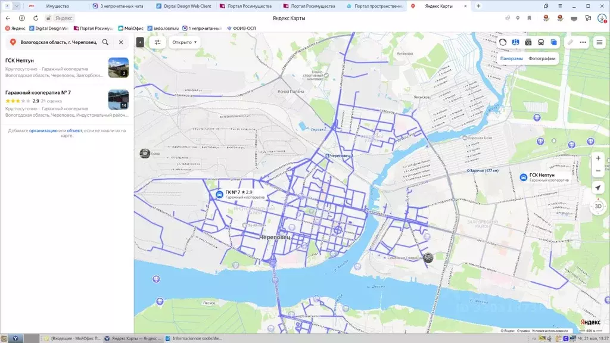Image resolution: width=610 pixels, height=343 pixels.
Task: Open the browser extensions icon
Action: pos(588,18)
